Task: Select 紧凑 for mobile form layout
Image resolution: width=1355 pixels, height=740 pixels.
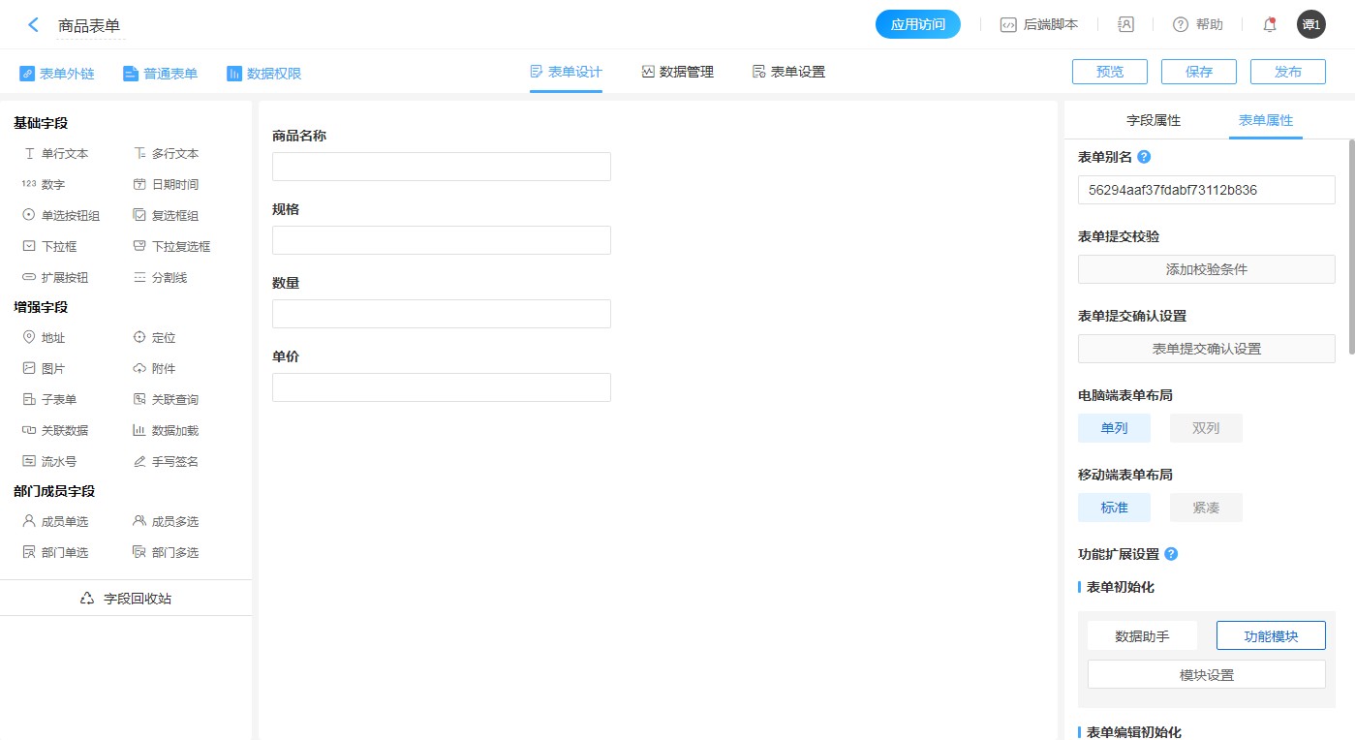Action: point(1205,508)
